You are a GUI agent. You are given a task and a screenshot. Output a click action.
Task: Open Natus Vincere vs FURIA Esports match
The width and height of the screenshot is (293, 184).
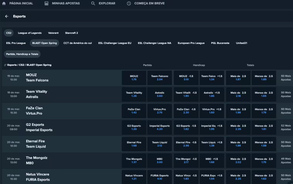pyautogui.click(x=38, y=177)
